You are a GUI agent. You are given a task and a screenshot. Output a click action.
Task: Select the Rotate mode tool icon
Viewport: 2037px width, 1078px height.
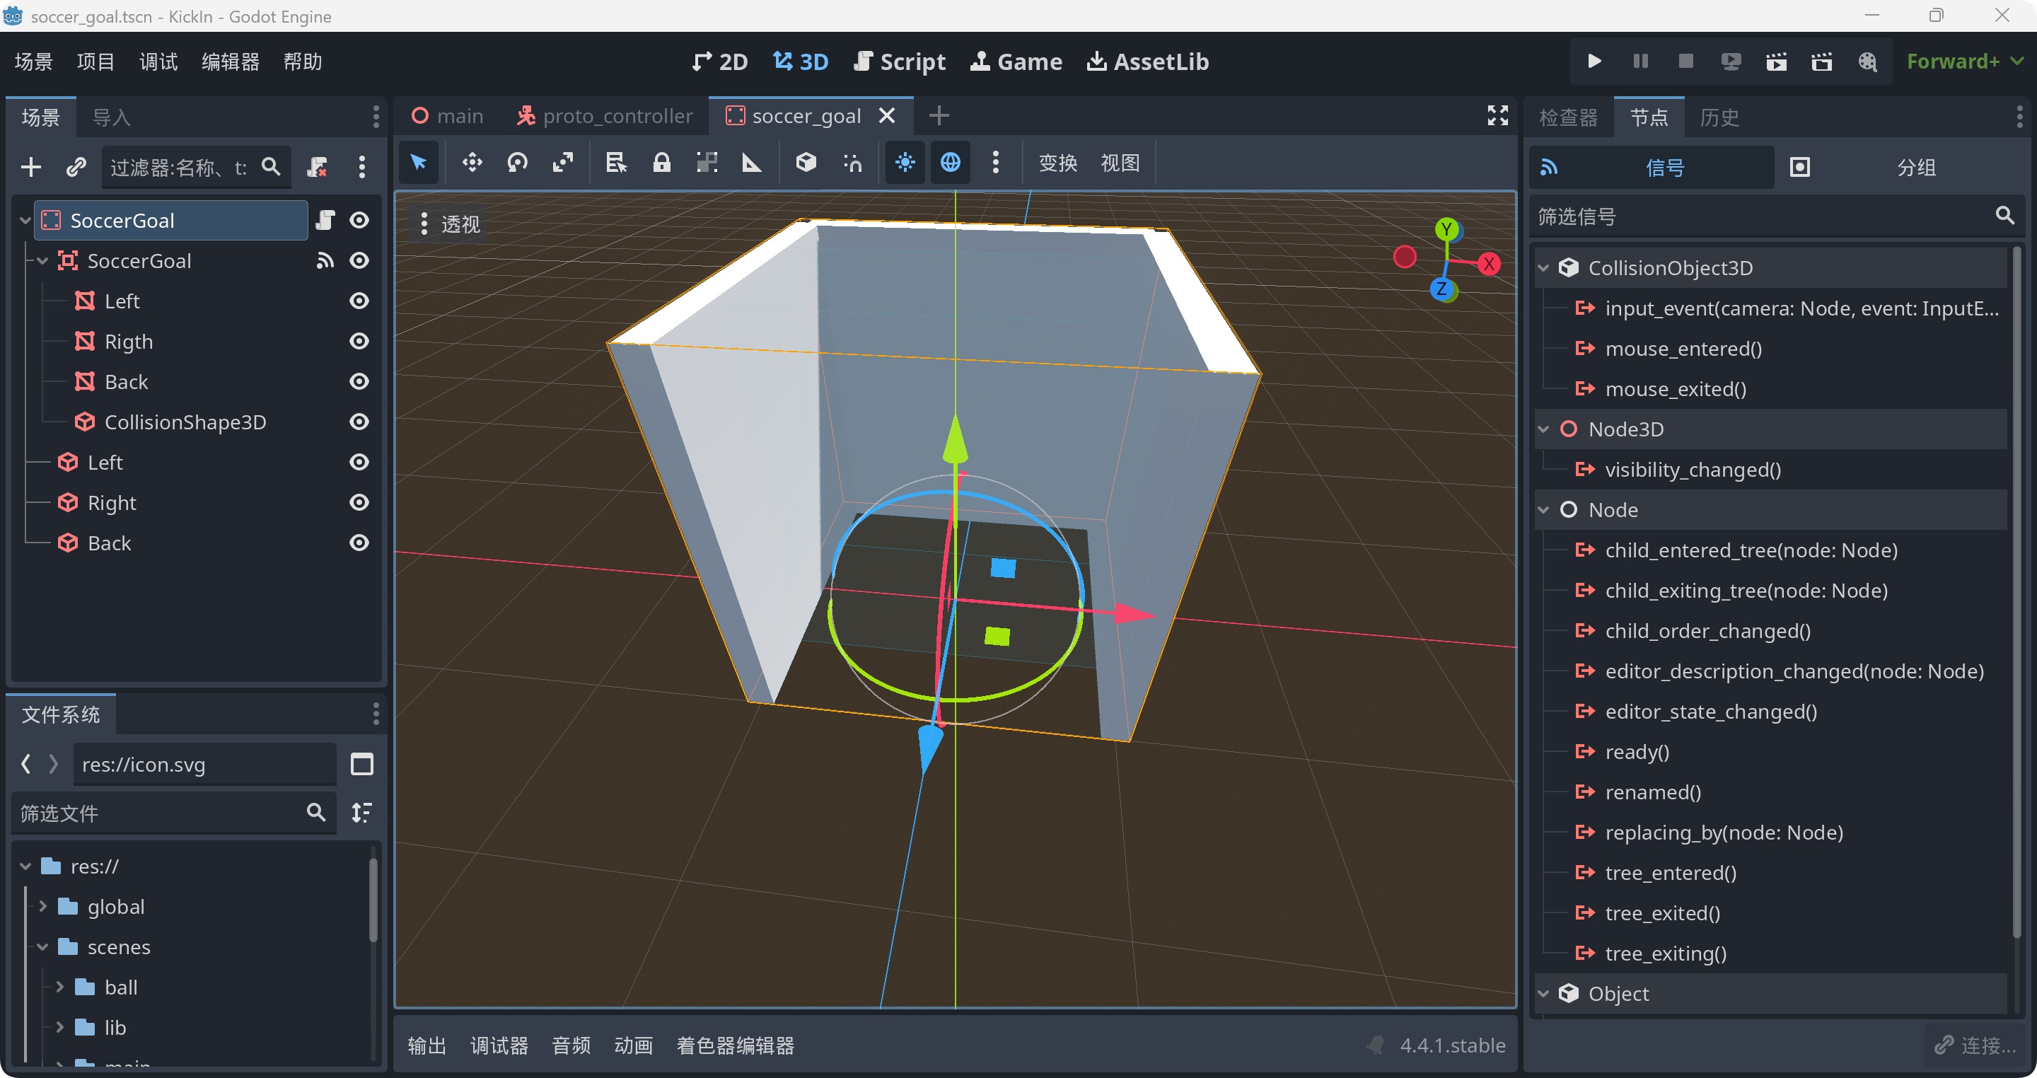[x=518, y=163]
